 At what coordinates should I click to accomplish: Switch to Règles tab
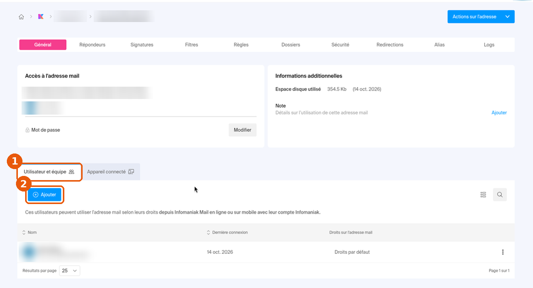click(241, 45)
